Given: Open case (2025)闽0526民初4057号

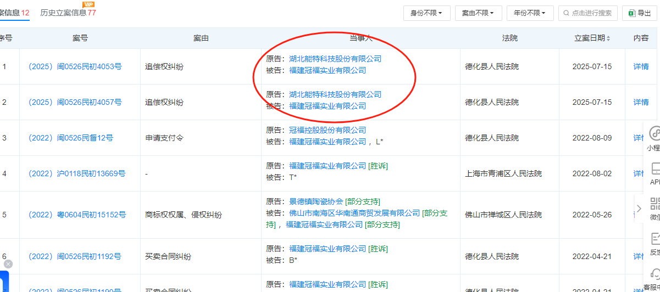Looking at the screenshot, I should click(75, 103).
